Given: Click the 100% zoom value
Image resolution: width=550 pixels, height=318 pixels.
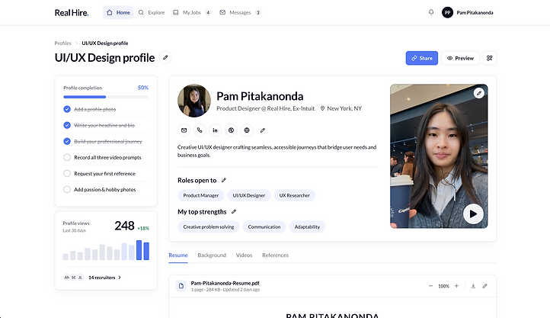Looking at the screenshot, I should coord(443,286).
